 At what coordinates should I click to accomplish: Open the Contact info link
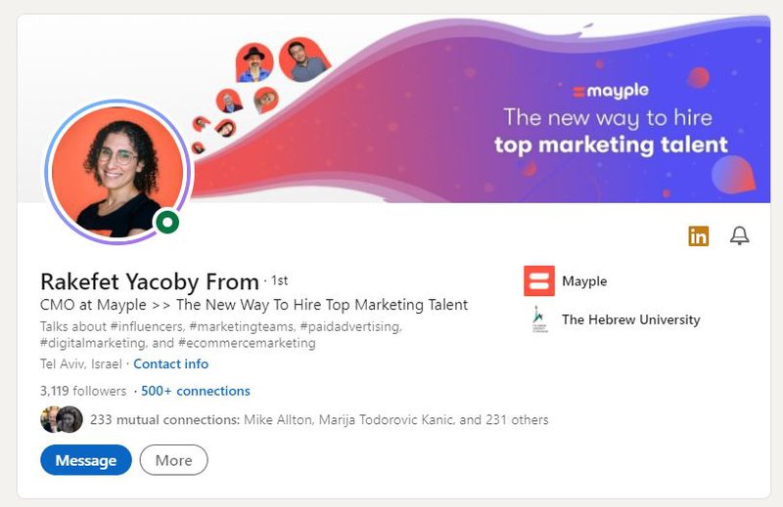tap(170, 364)
